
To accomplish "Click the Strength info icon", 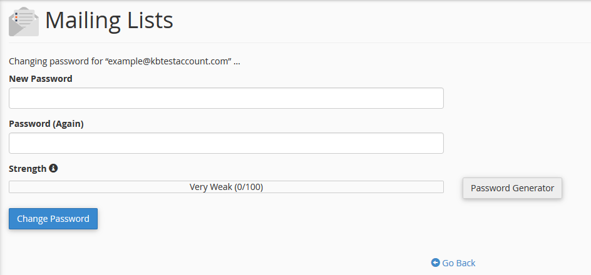I will click(53, 168).
